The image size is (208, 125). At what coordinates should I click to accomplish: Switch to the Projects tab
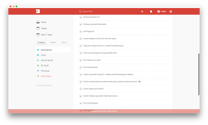click(41, 42)
